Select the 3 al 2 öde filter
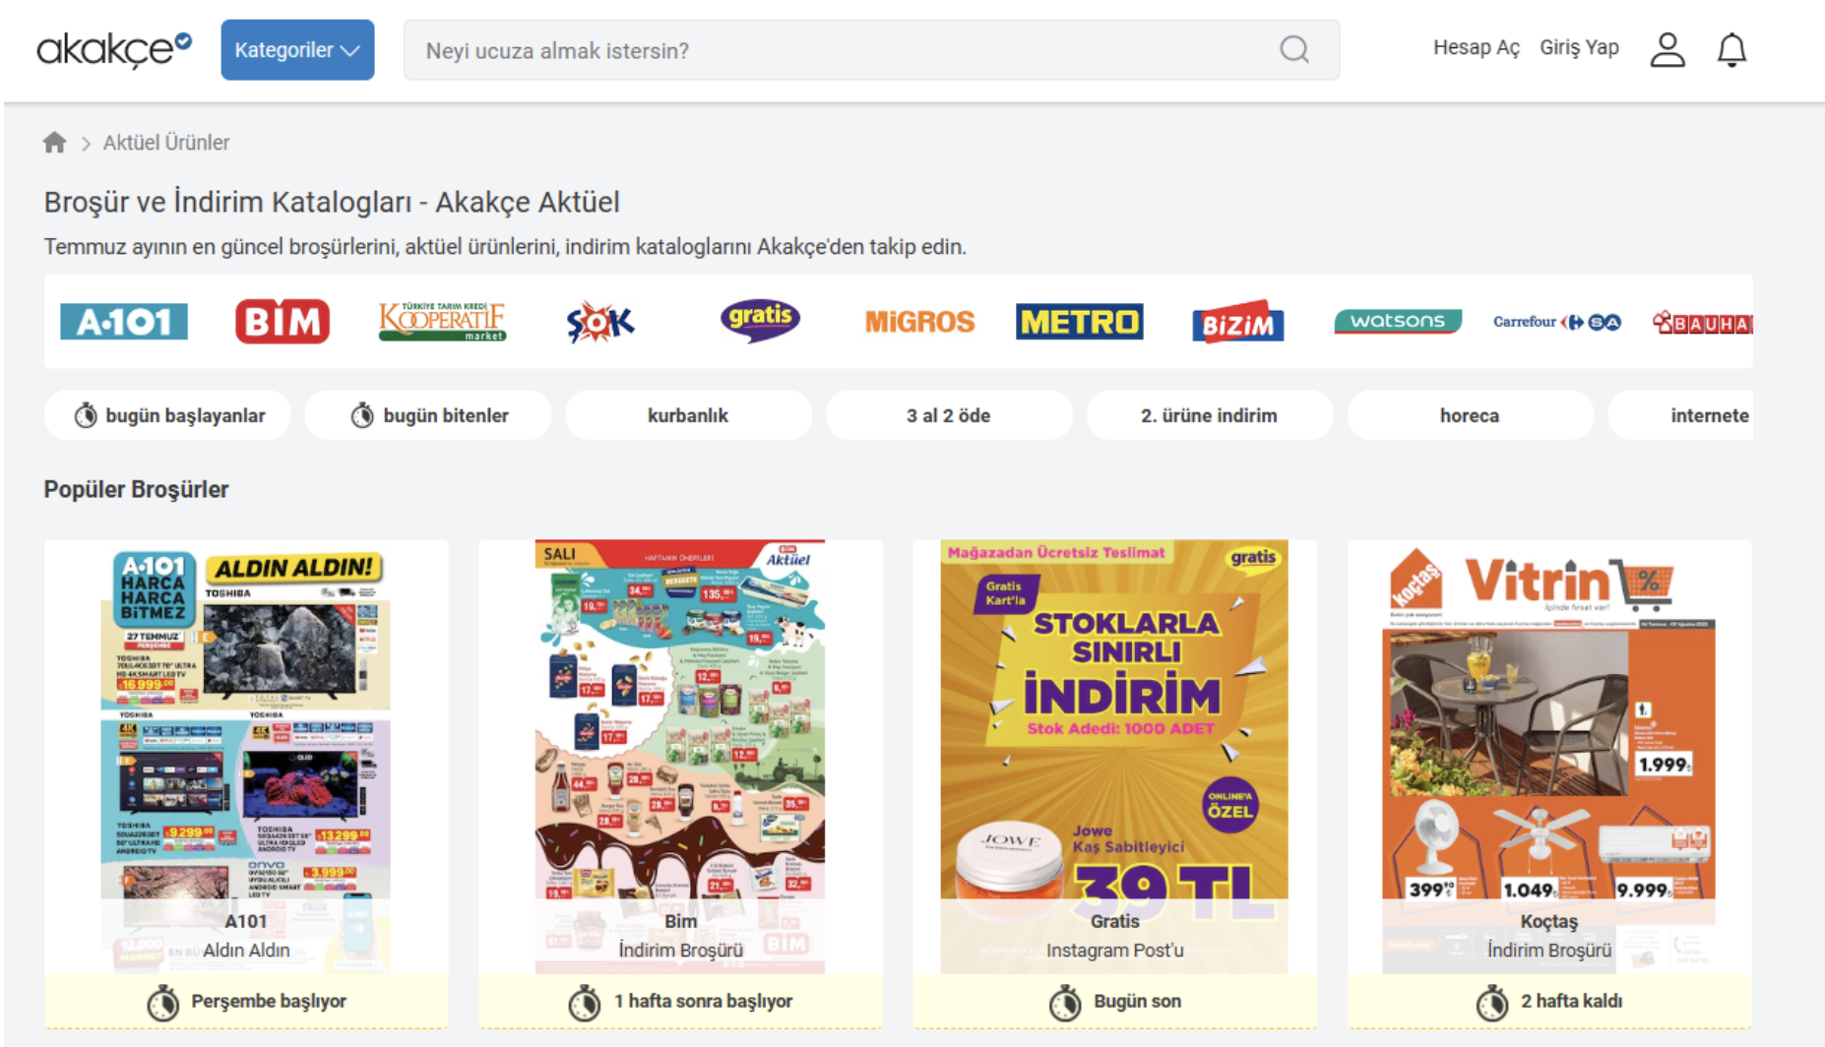 [949, 415]
